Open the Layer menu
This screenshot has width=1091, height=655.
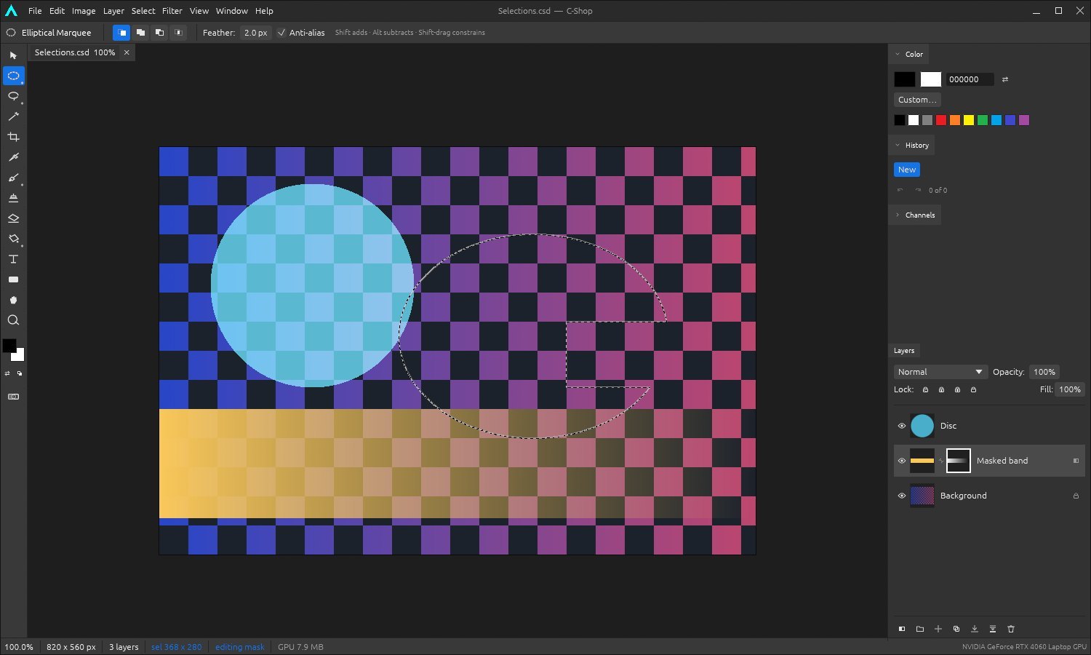tap(113, 11)
